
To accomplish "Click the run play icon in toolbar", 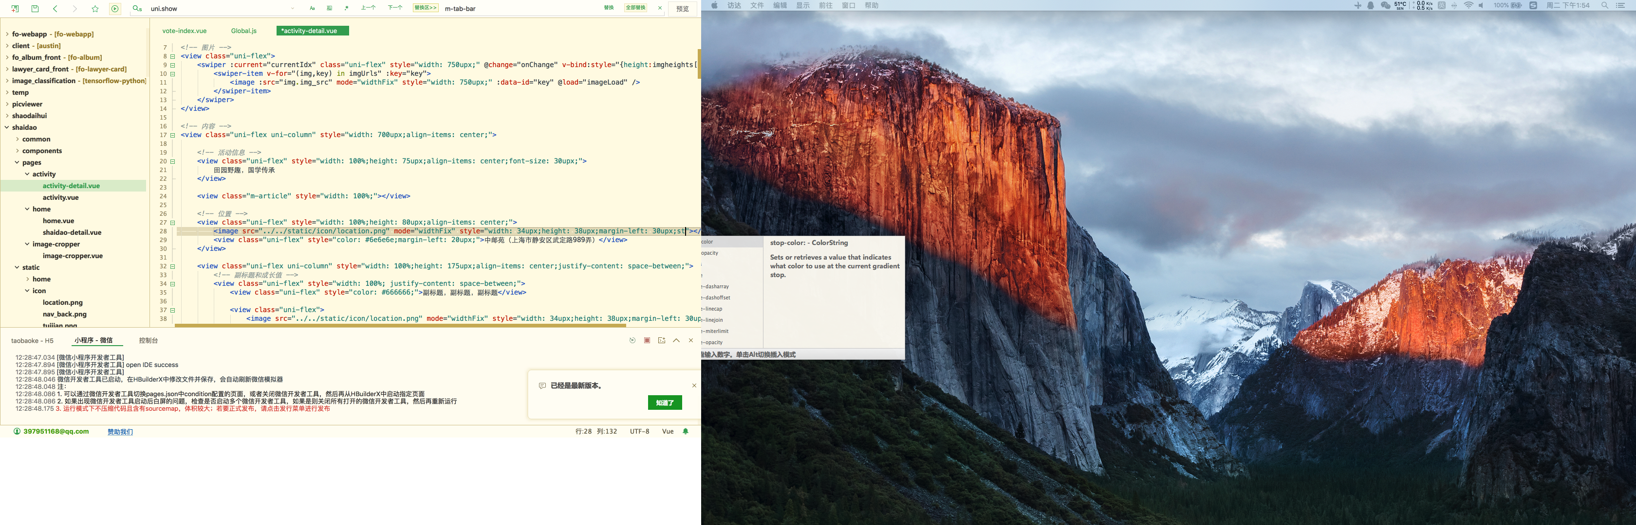I will click(x=115, y=9).
